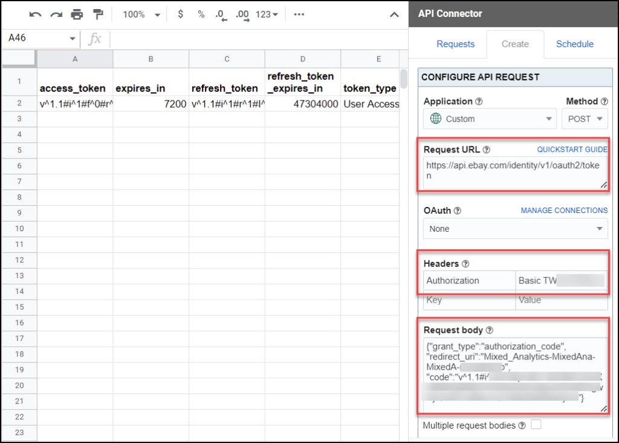The height and width of the screenshot is (443, 619).
Task: Open help for Request URL
Action: (487, 149)
